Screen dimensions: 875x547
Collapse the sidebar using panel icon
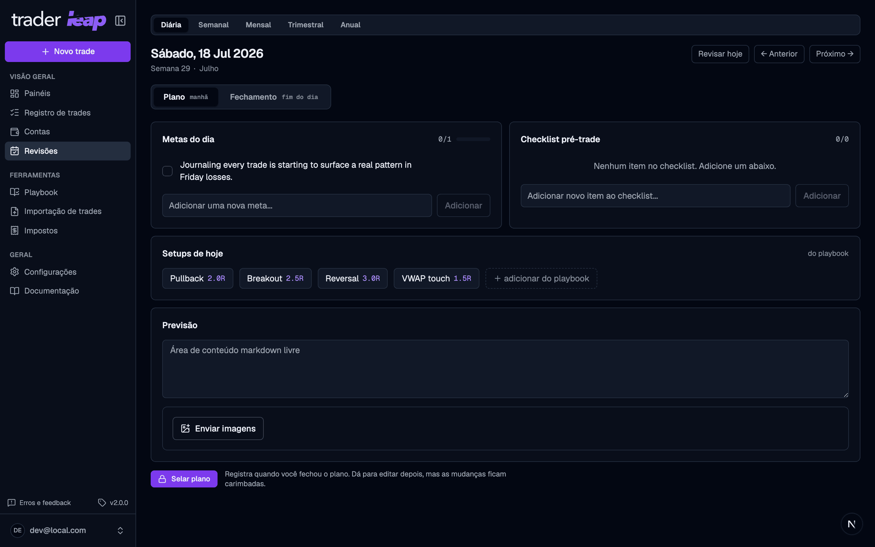click(120, 21)
